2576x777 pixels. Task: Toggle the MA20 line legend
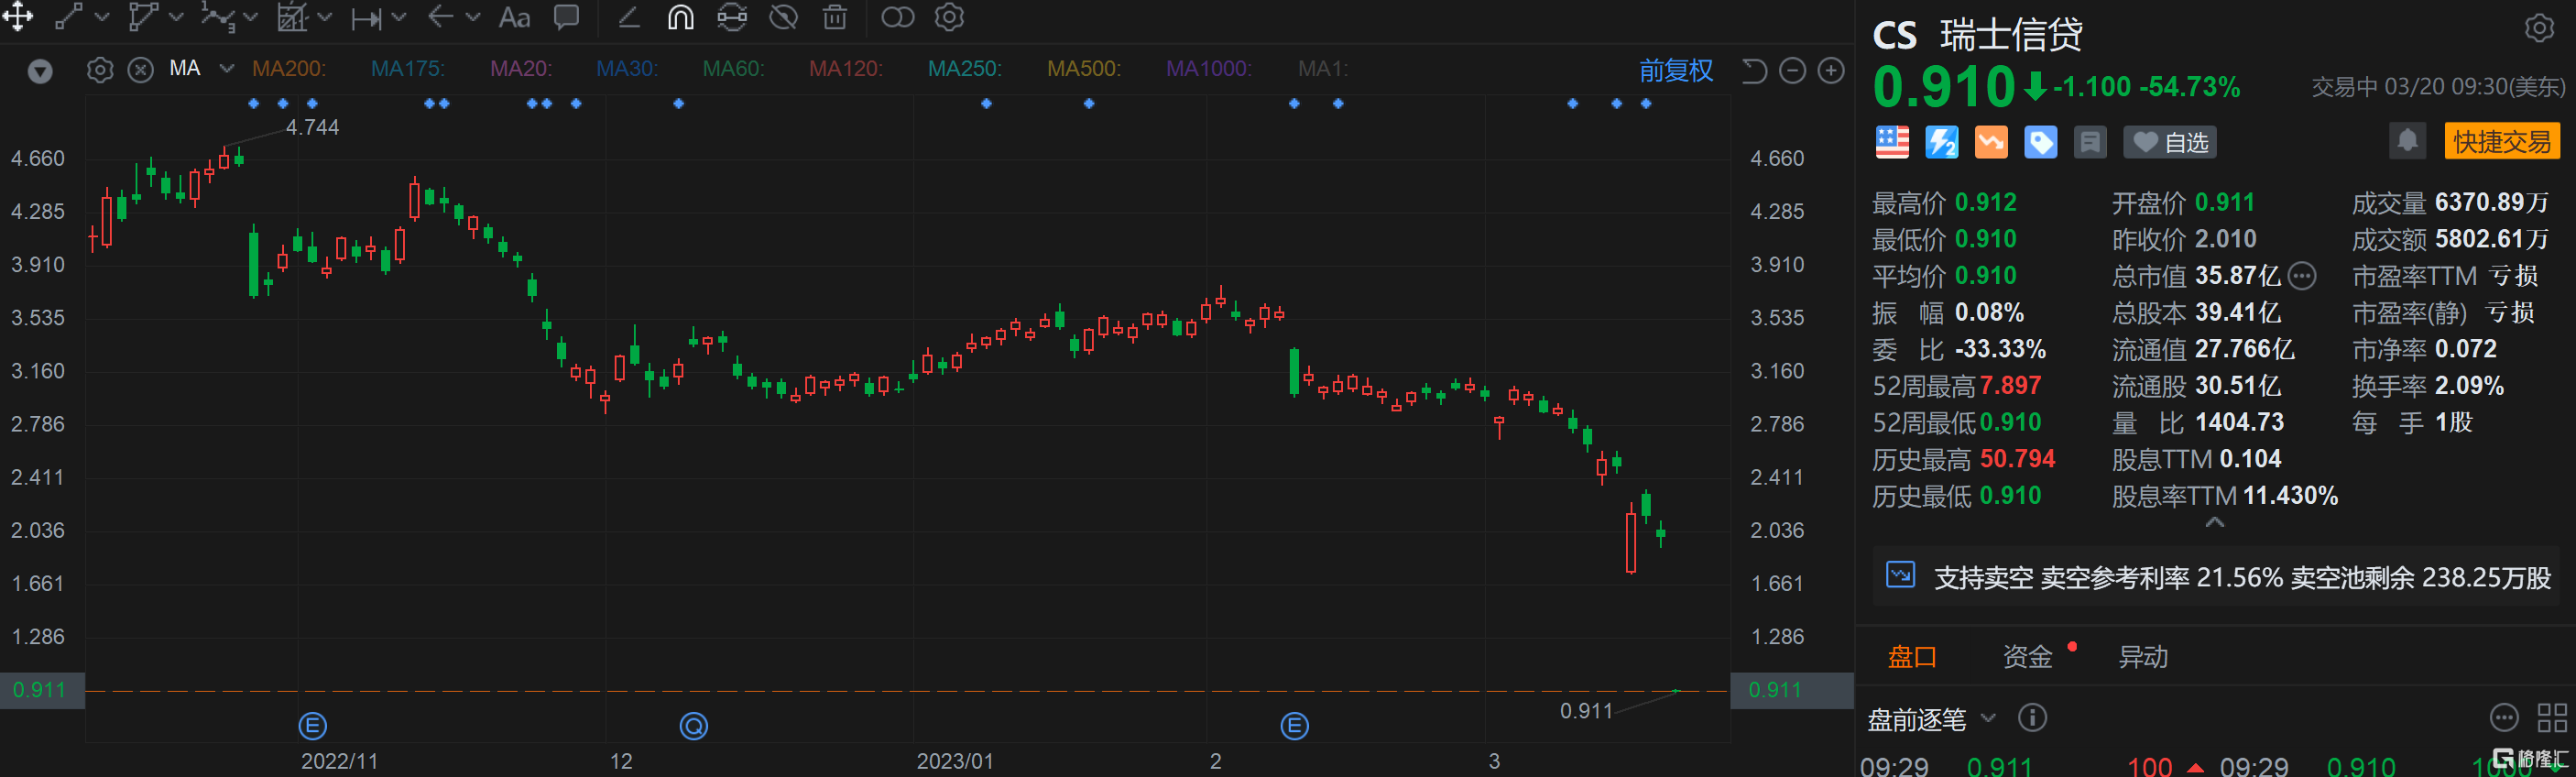click(521, 69)
